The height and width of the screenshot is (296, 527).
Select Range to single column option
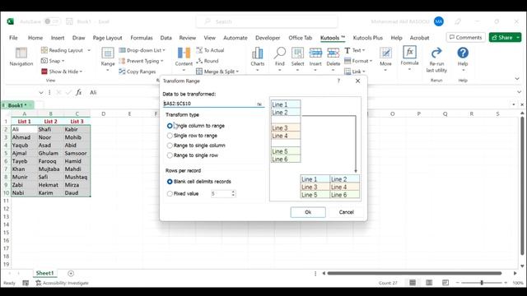pyautogui.click(x=170, y=146)
